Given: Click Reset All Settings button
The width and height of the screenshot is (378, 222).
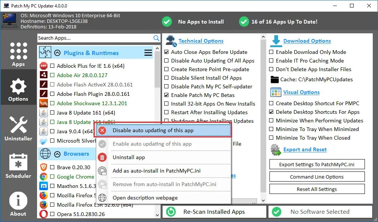Looking at the screenshot, I should pyautogui.click(x=317, y=189).
